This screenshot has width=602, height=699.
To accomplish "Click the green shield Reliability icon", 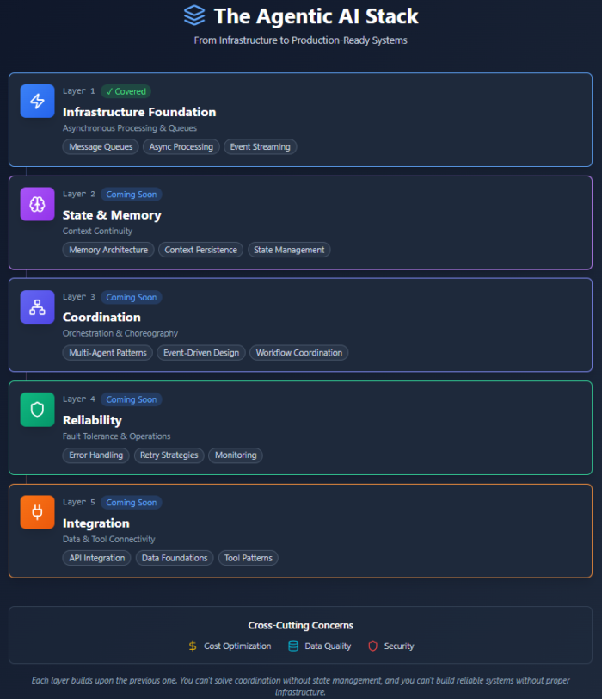I will tap(37, 409).
